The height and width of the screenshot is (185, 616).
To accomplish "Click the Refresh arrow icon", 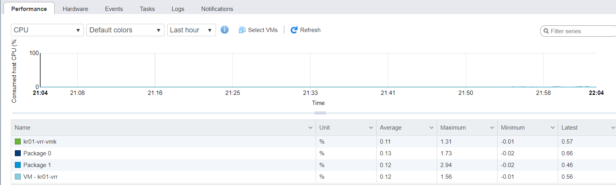I will [294, 30].
